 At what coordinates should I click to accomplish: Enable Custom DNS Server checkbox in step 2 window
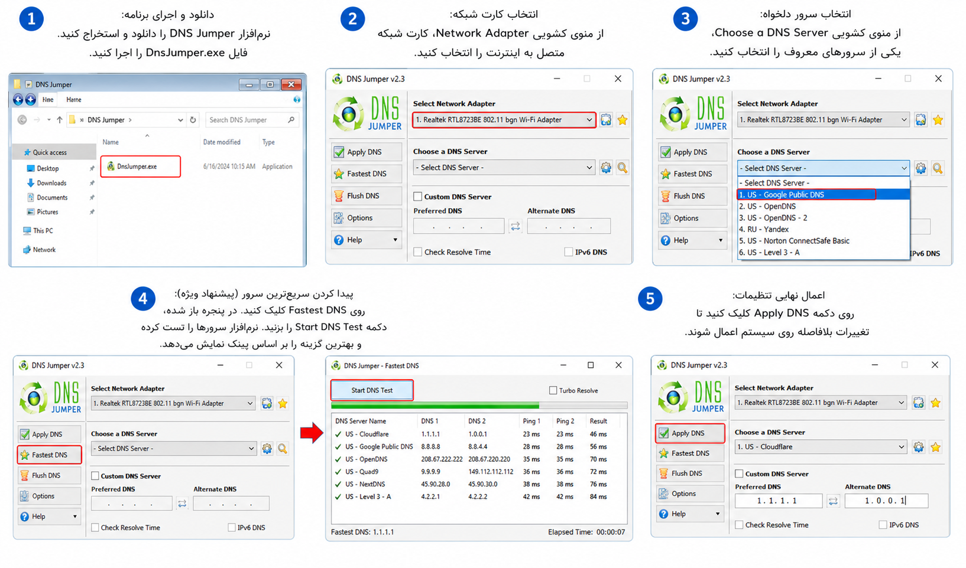pyautogui.click(x=418, y=197)
